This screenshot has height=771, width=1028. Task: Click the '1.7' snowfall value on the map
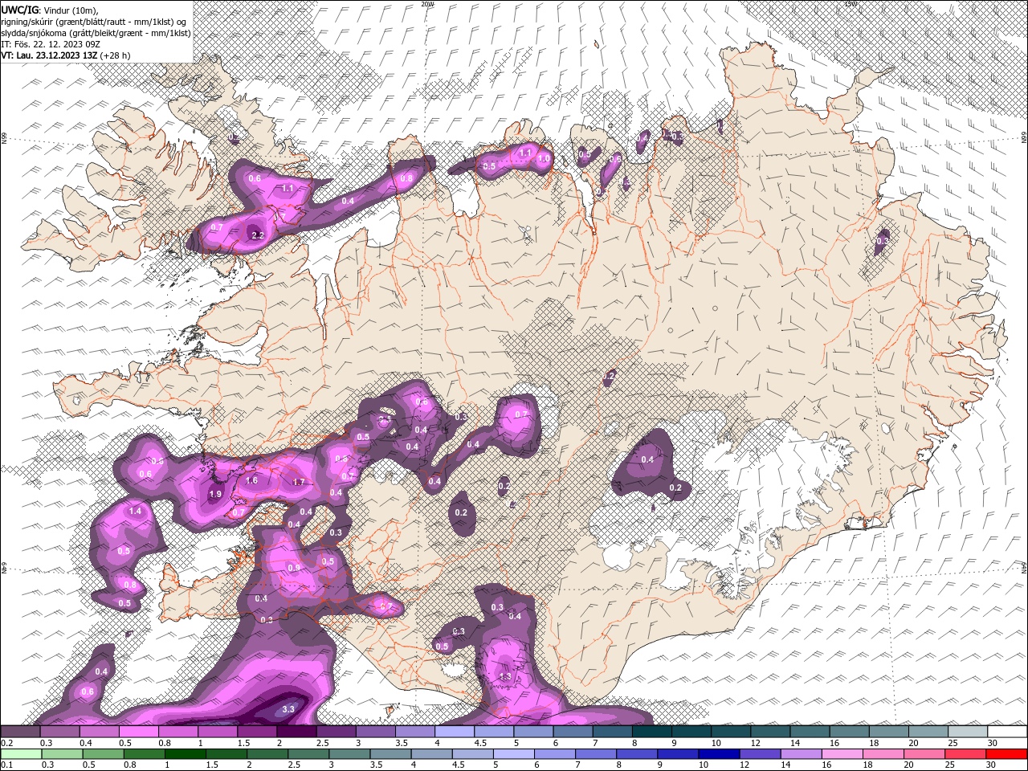pyautogui.click(x=299, y=482)
